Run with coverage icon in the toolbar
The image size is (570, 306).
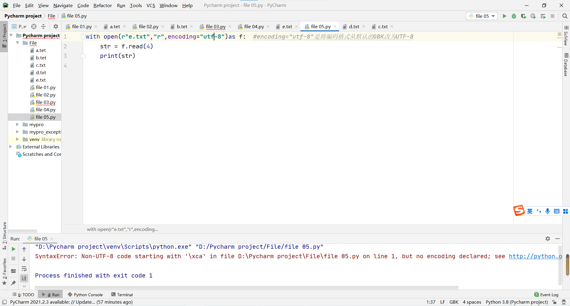[524, 16]
